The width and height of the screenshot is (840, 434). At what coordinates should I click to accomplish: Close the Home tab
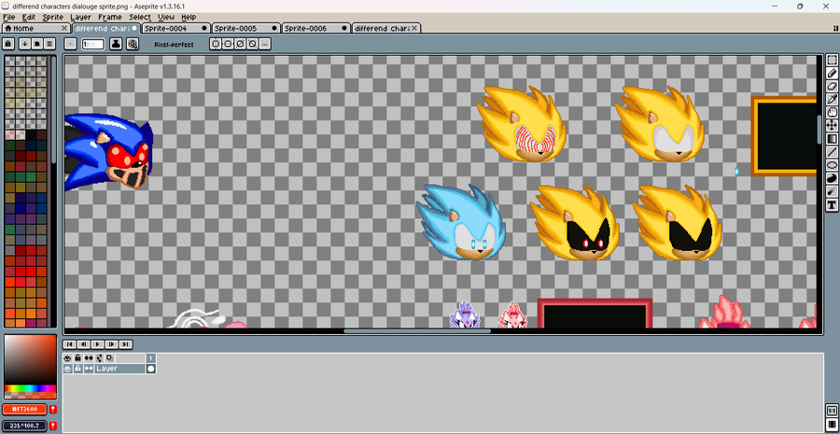63,28
